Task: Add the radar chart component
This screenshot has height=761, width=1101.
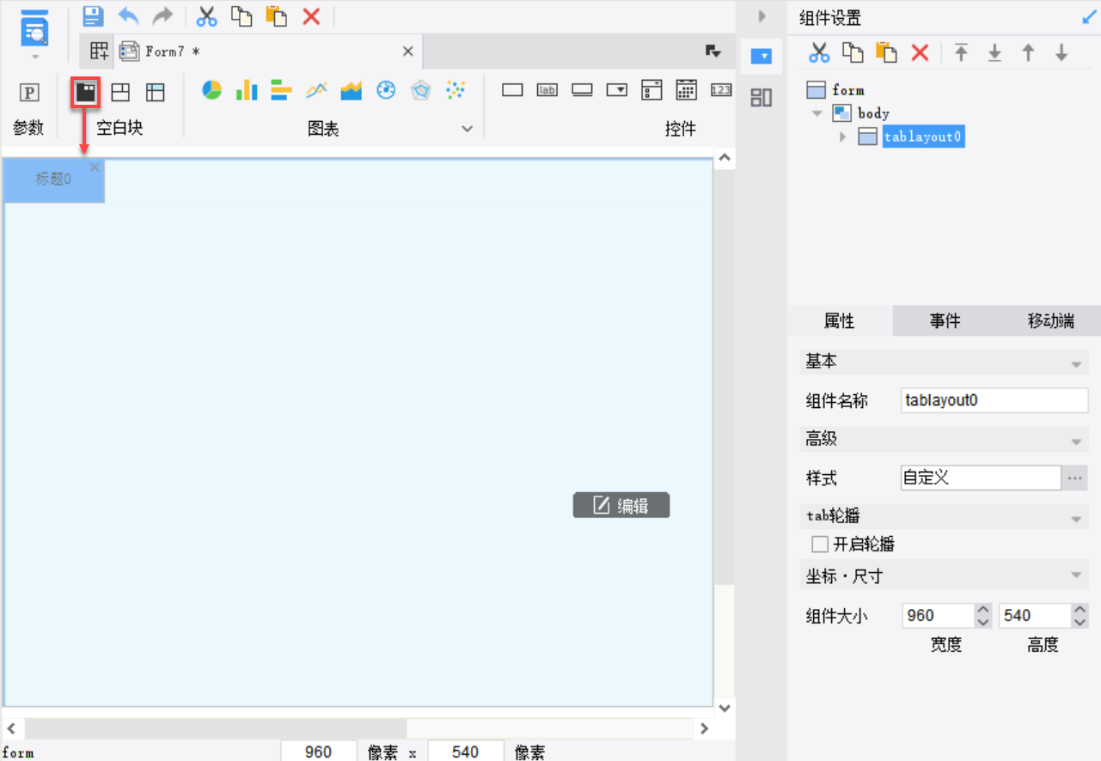Action: tap(420, 90)
